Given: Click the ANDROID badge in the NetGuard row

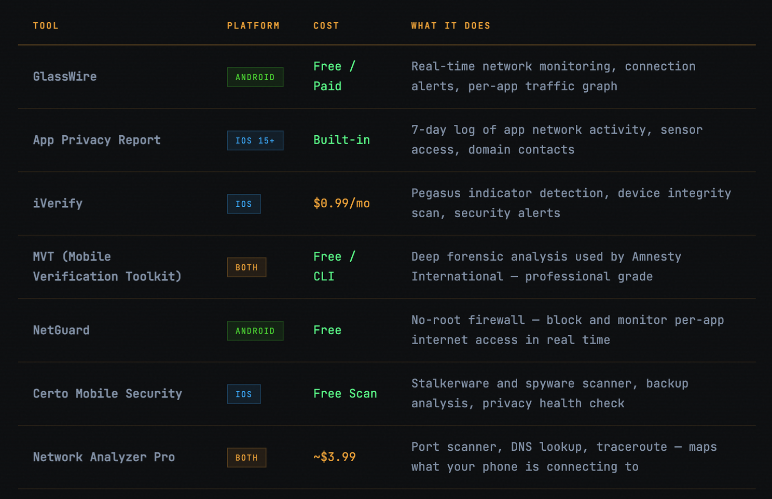Looking at the screenshot, I should [255, 331].
